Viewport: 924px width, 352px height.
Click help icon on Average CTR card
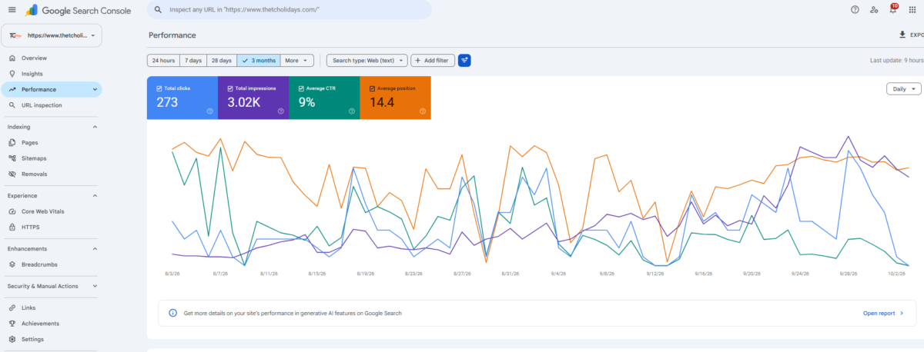pos(351,111)
